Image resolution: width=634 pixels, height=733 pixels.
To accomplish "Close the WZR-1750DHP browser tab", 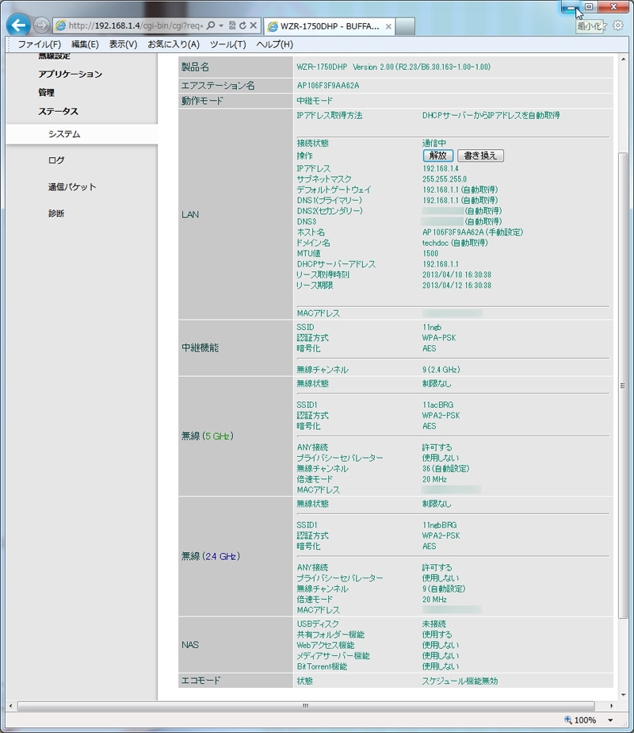I will (388, 26).
